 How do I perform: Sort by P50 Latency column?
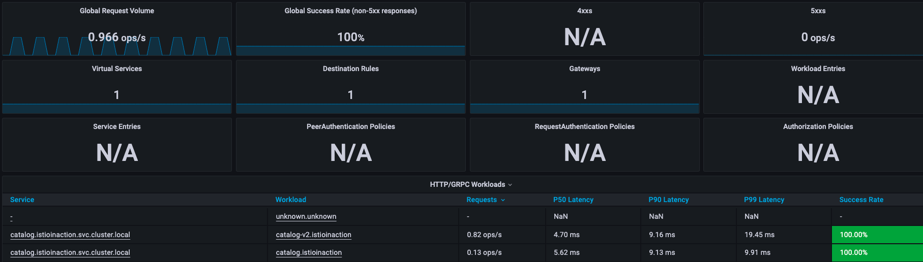click(573, 200)
